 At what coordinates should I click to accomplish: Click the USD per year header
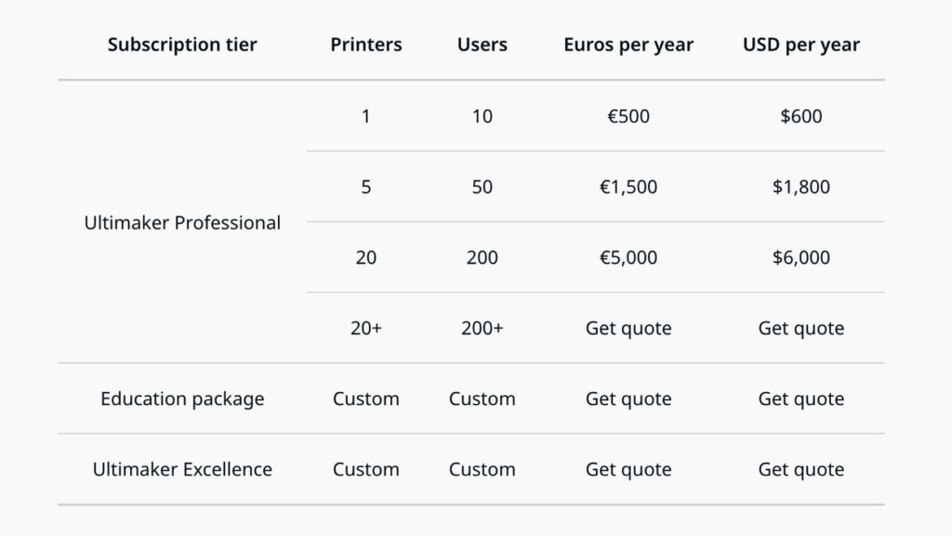(800, 45)
